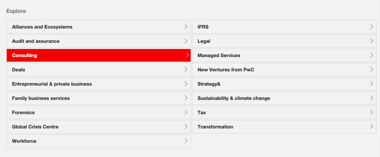380x157 pixels.
Task: Open the Audit and assurance menu item
Action: coord(36,41)
